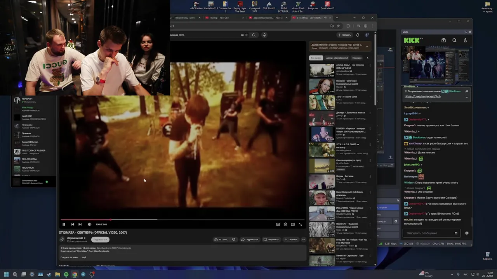
Task: Seek on the red video progress bar
Action: tap(182, 220)
